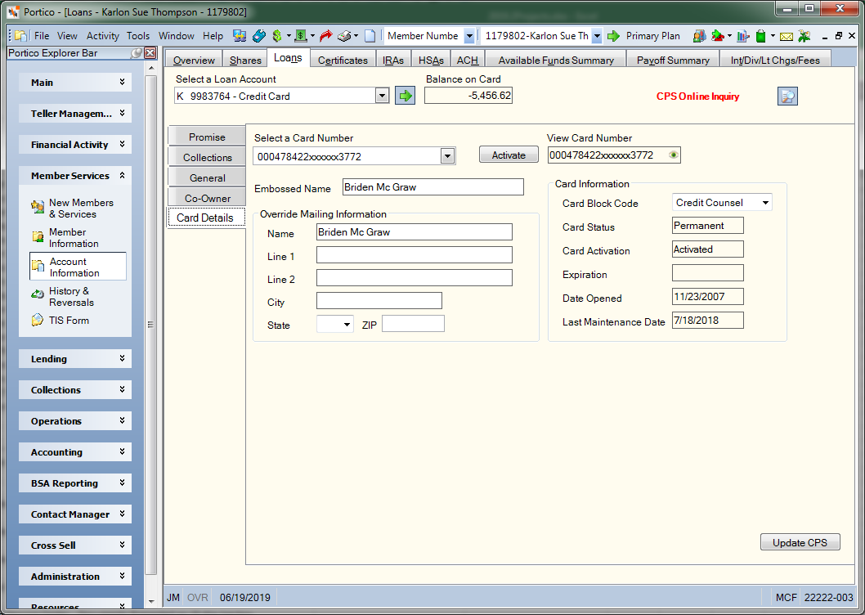The height and width of the screenshot is (615, 865).
Task: Switch to the Certificates tab
Action: click(343, 60)
